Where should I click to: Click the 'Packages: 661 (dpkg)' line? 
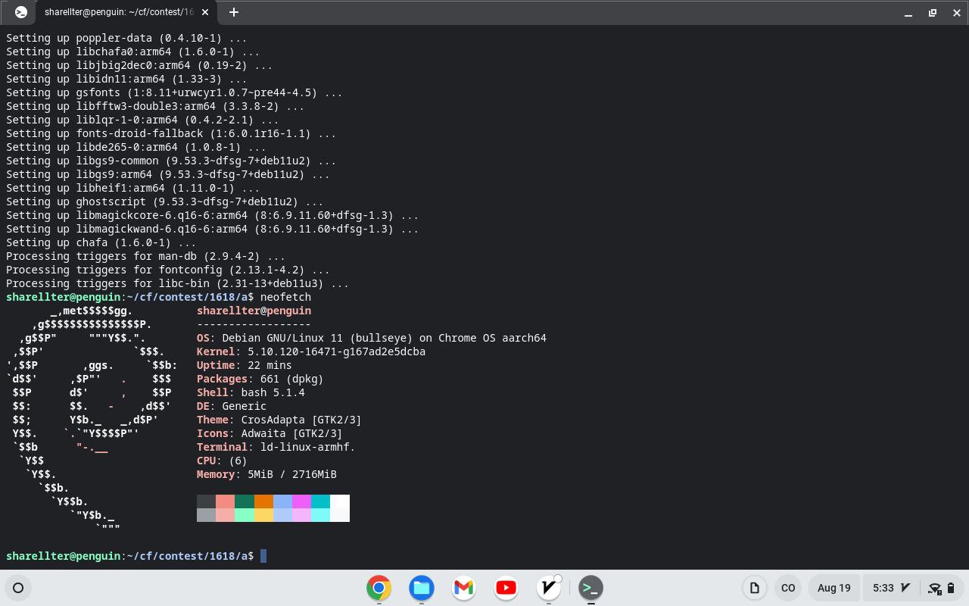click(x=260, y=379)
